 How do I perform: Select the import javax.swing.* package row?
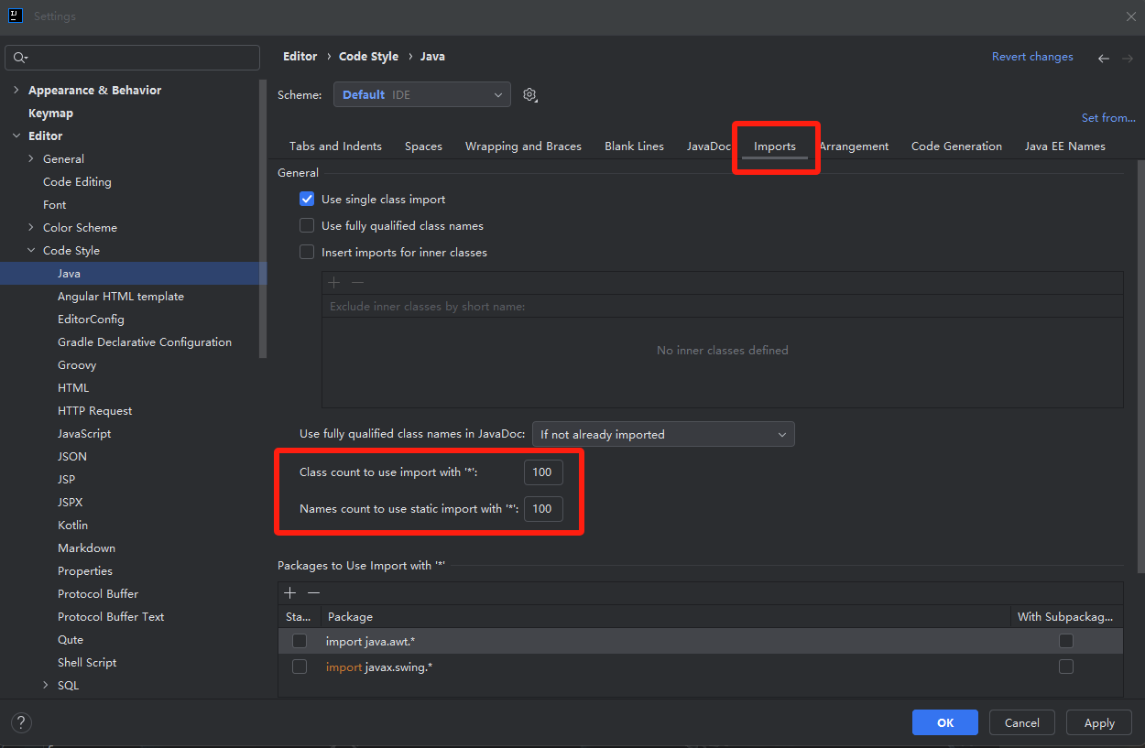pos(700,667)
